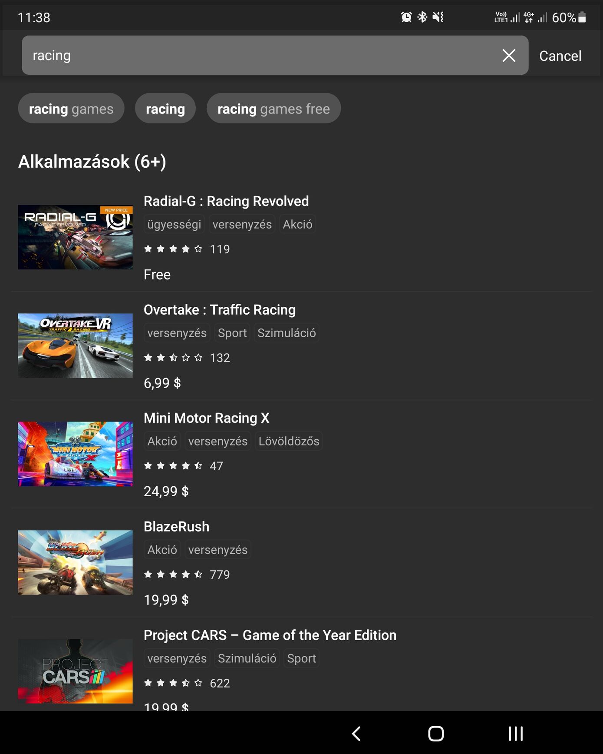This screenshot has width=603, height=754.
Task: Open Project CARS thumbnail image
Action: (x=76, y=671)
